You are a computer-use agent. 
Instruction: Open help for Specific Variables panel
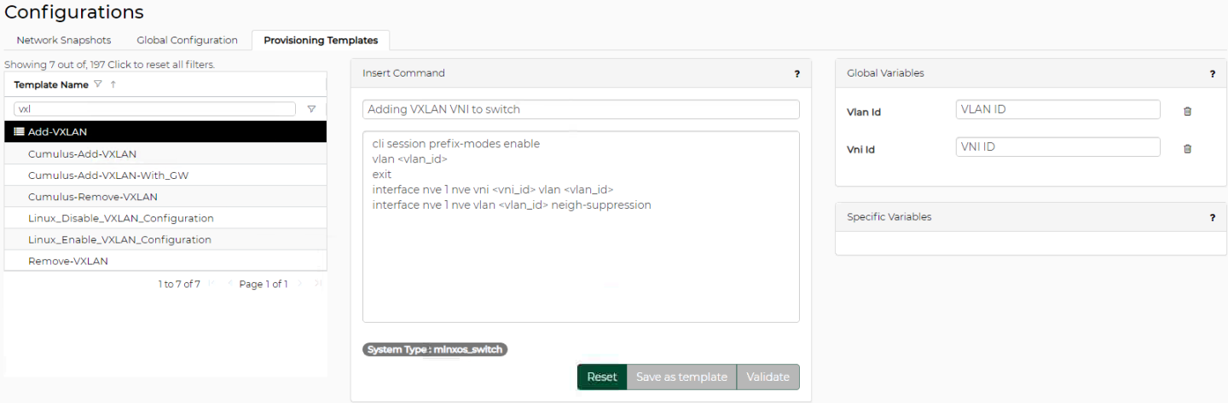[x=1212, y=217]
